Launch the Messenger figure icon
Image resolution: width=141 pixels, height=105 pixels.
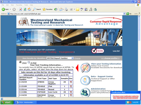point(91,9)
